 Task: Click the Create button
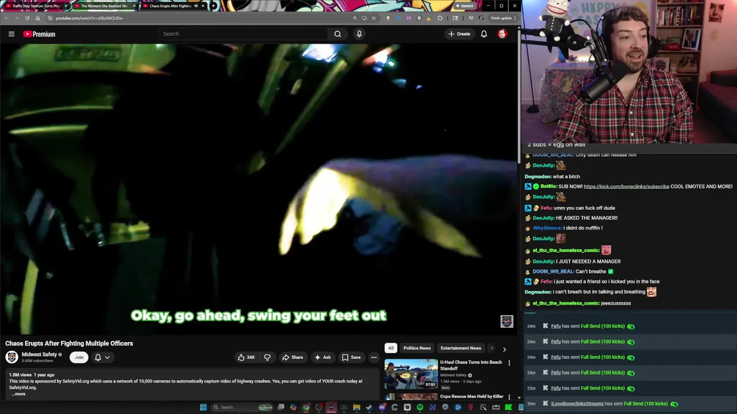[x=459, y=34]
